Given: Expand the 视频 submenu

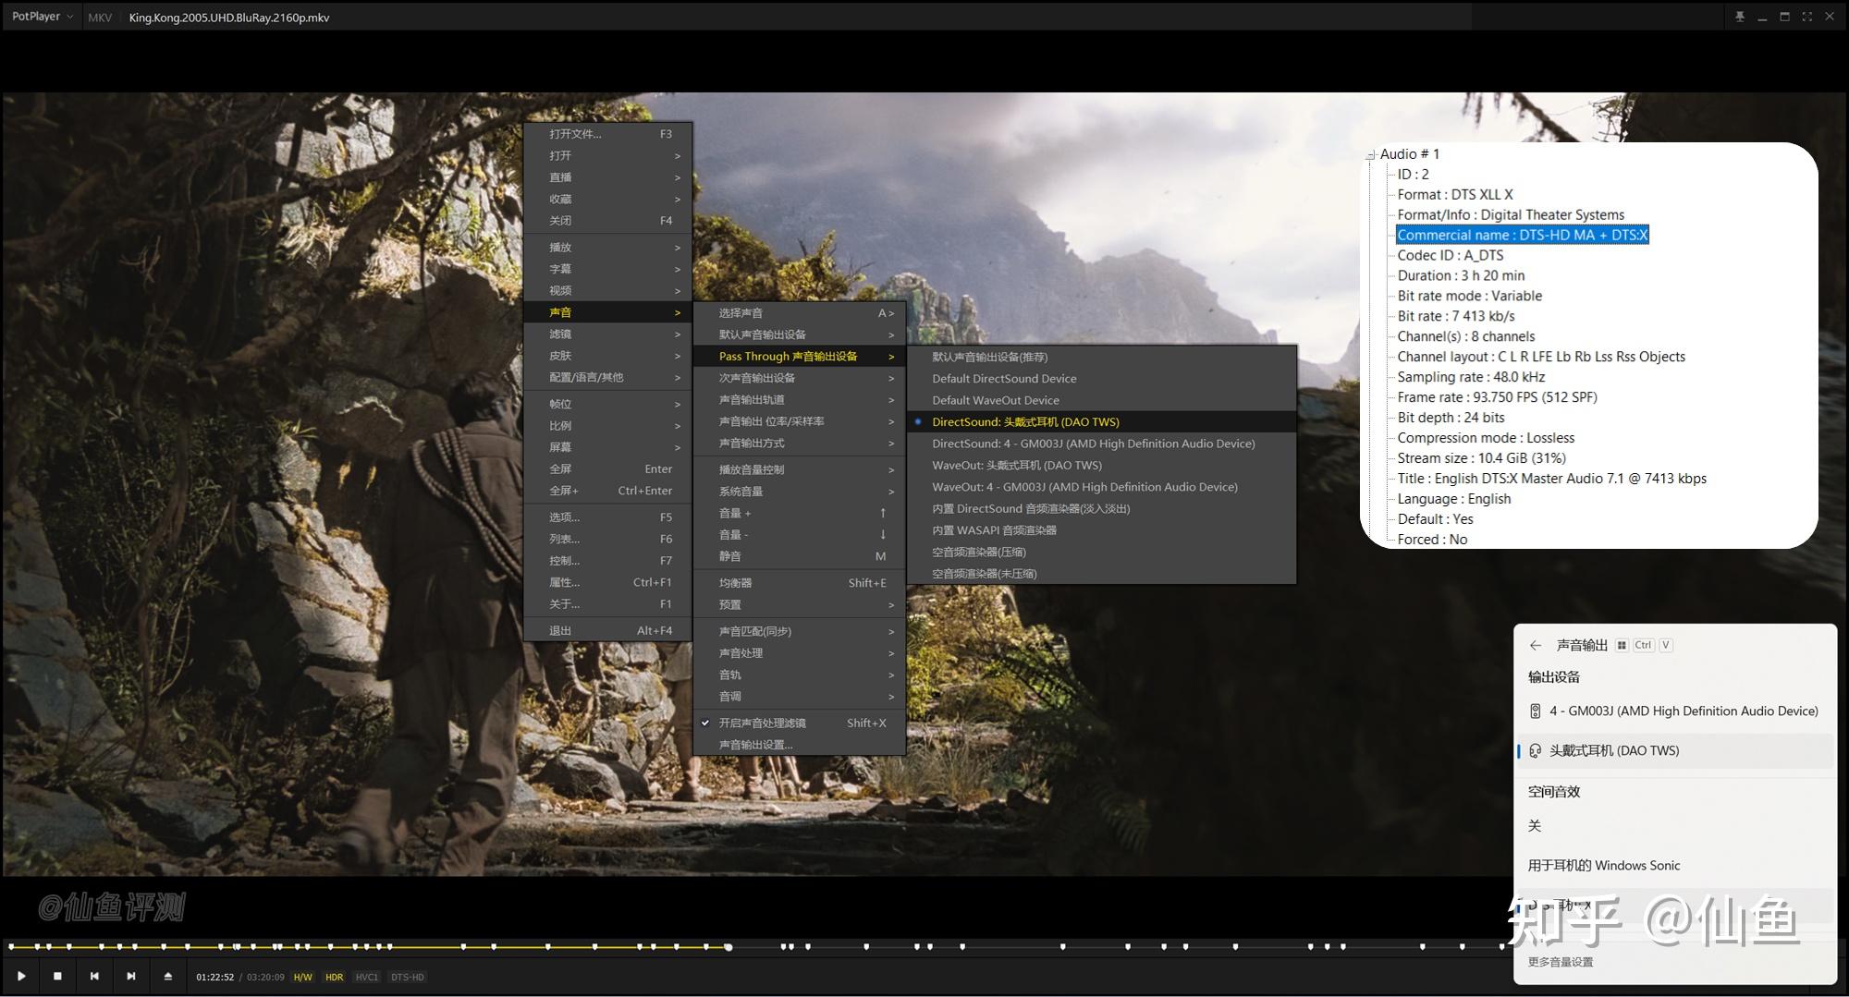Looking at the screenshot, I should 608,290.
